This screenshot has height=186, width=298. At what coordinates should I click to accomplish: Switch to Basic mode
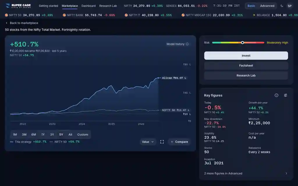click(251, 6)
